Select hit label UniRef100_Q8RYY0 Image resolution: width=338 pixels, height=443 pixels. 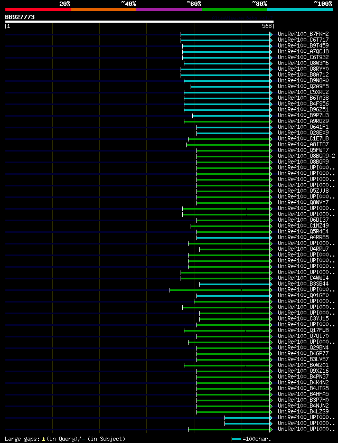(303, 69)
